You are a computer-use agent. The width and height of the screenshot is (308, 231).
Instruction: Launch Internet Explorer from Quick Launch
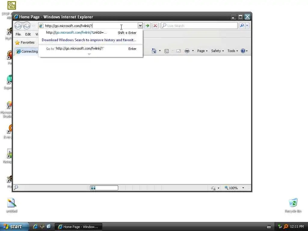click(35, 227)
